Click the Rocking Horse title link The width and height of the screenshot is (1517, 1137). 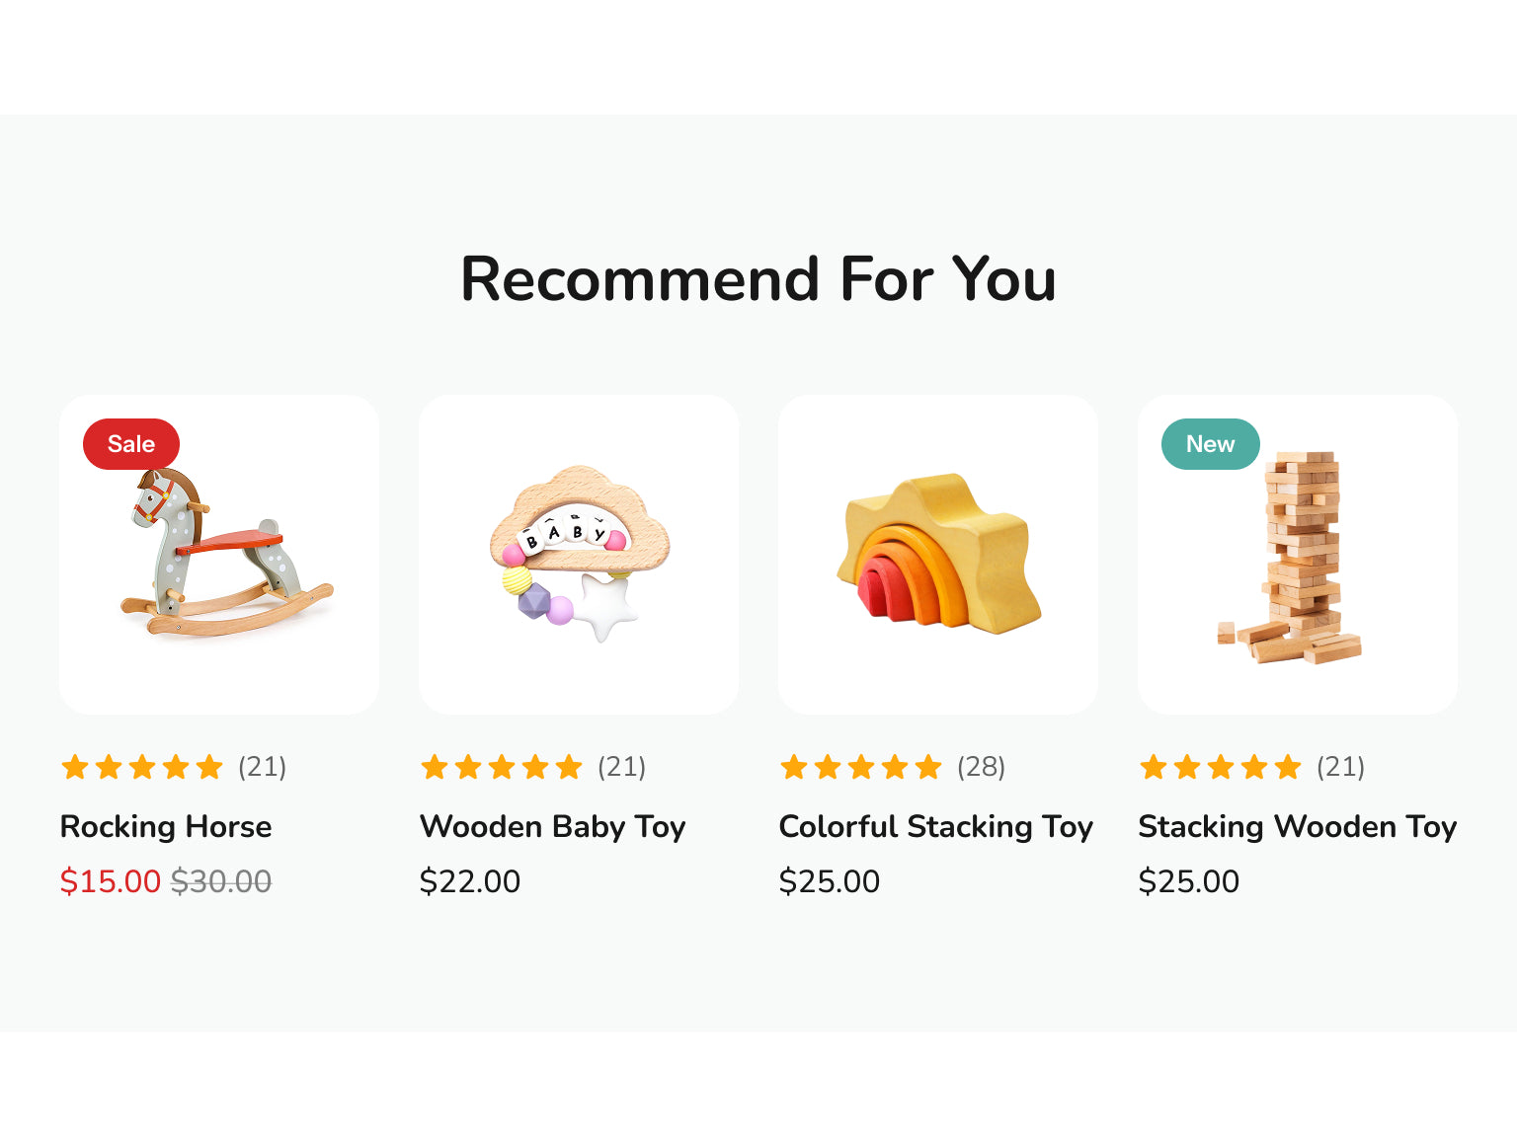point(166,826)
